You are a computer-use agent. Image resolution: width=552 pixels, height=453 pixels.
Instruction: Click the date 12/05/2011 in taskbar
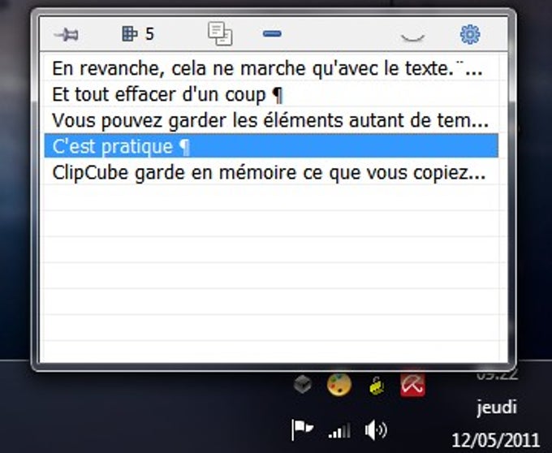(x=495, y=440)
